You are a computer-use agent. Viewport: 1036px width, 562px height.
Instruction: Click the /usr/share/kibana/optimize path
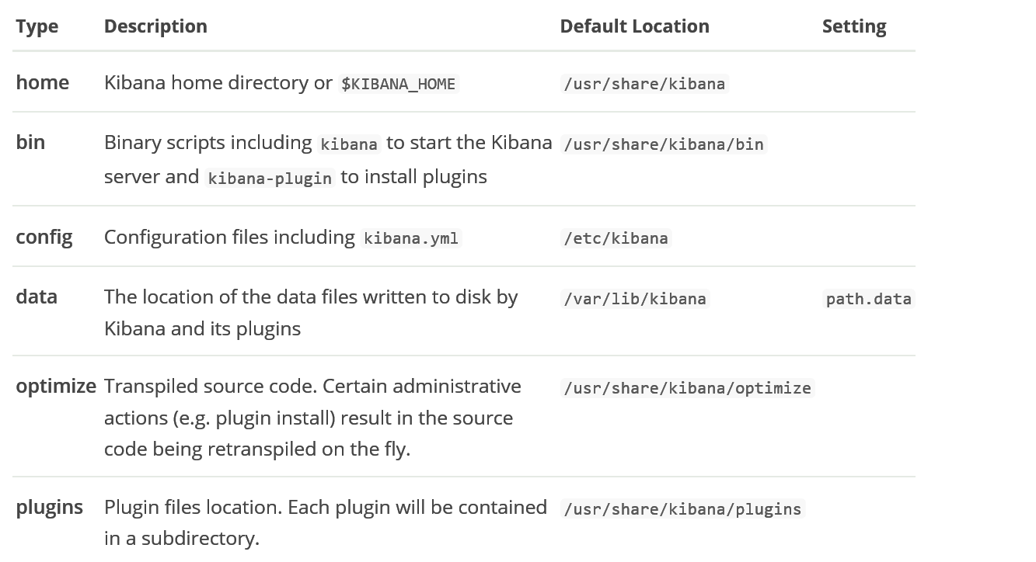click(x=687, y=388)
